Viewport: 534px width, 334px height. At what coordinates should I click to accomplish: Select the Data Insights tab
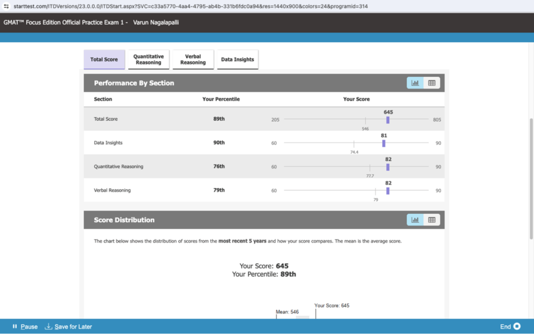coord(237,59)
